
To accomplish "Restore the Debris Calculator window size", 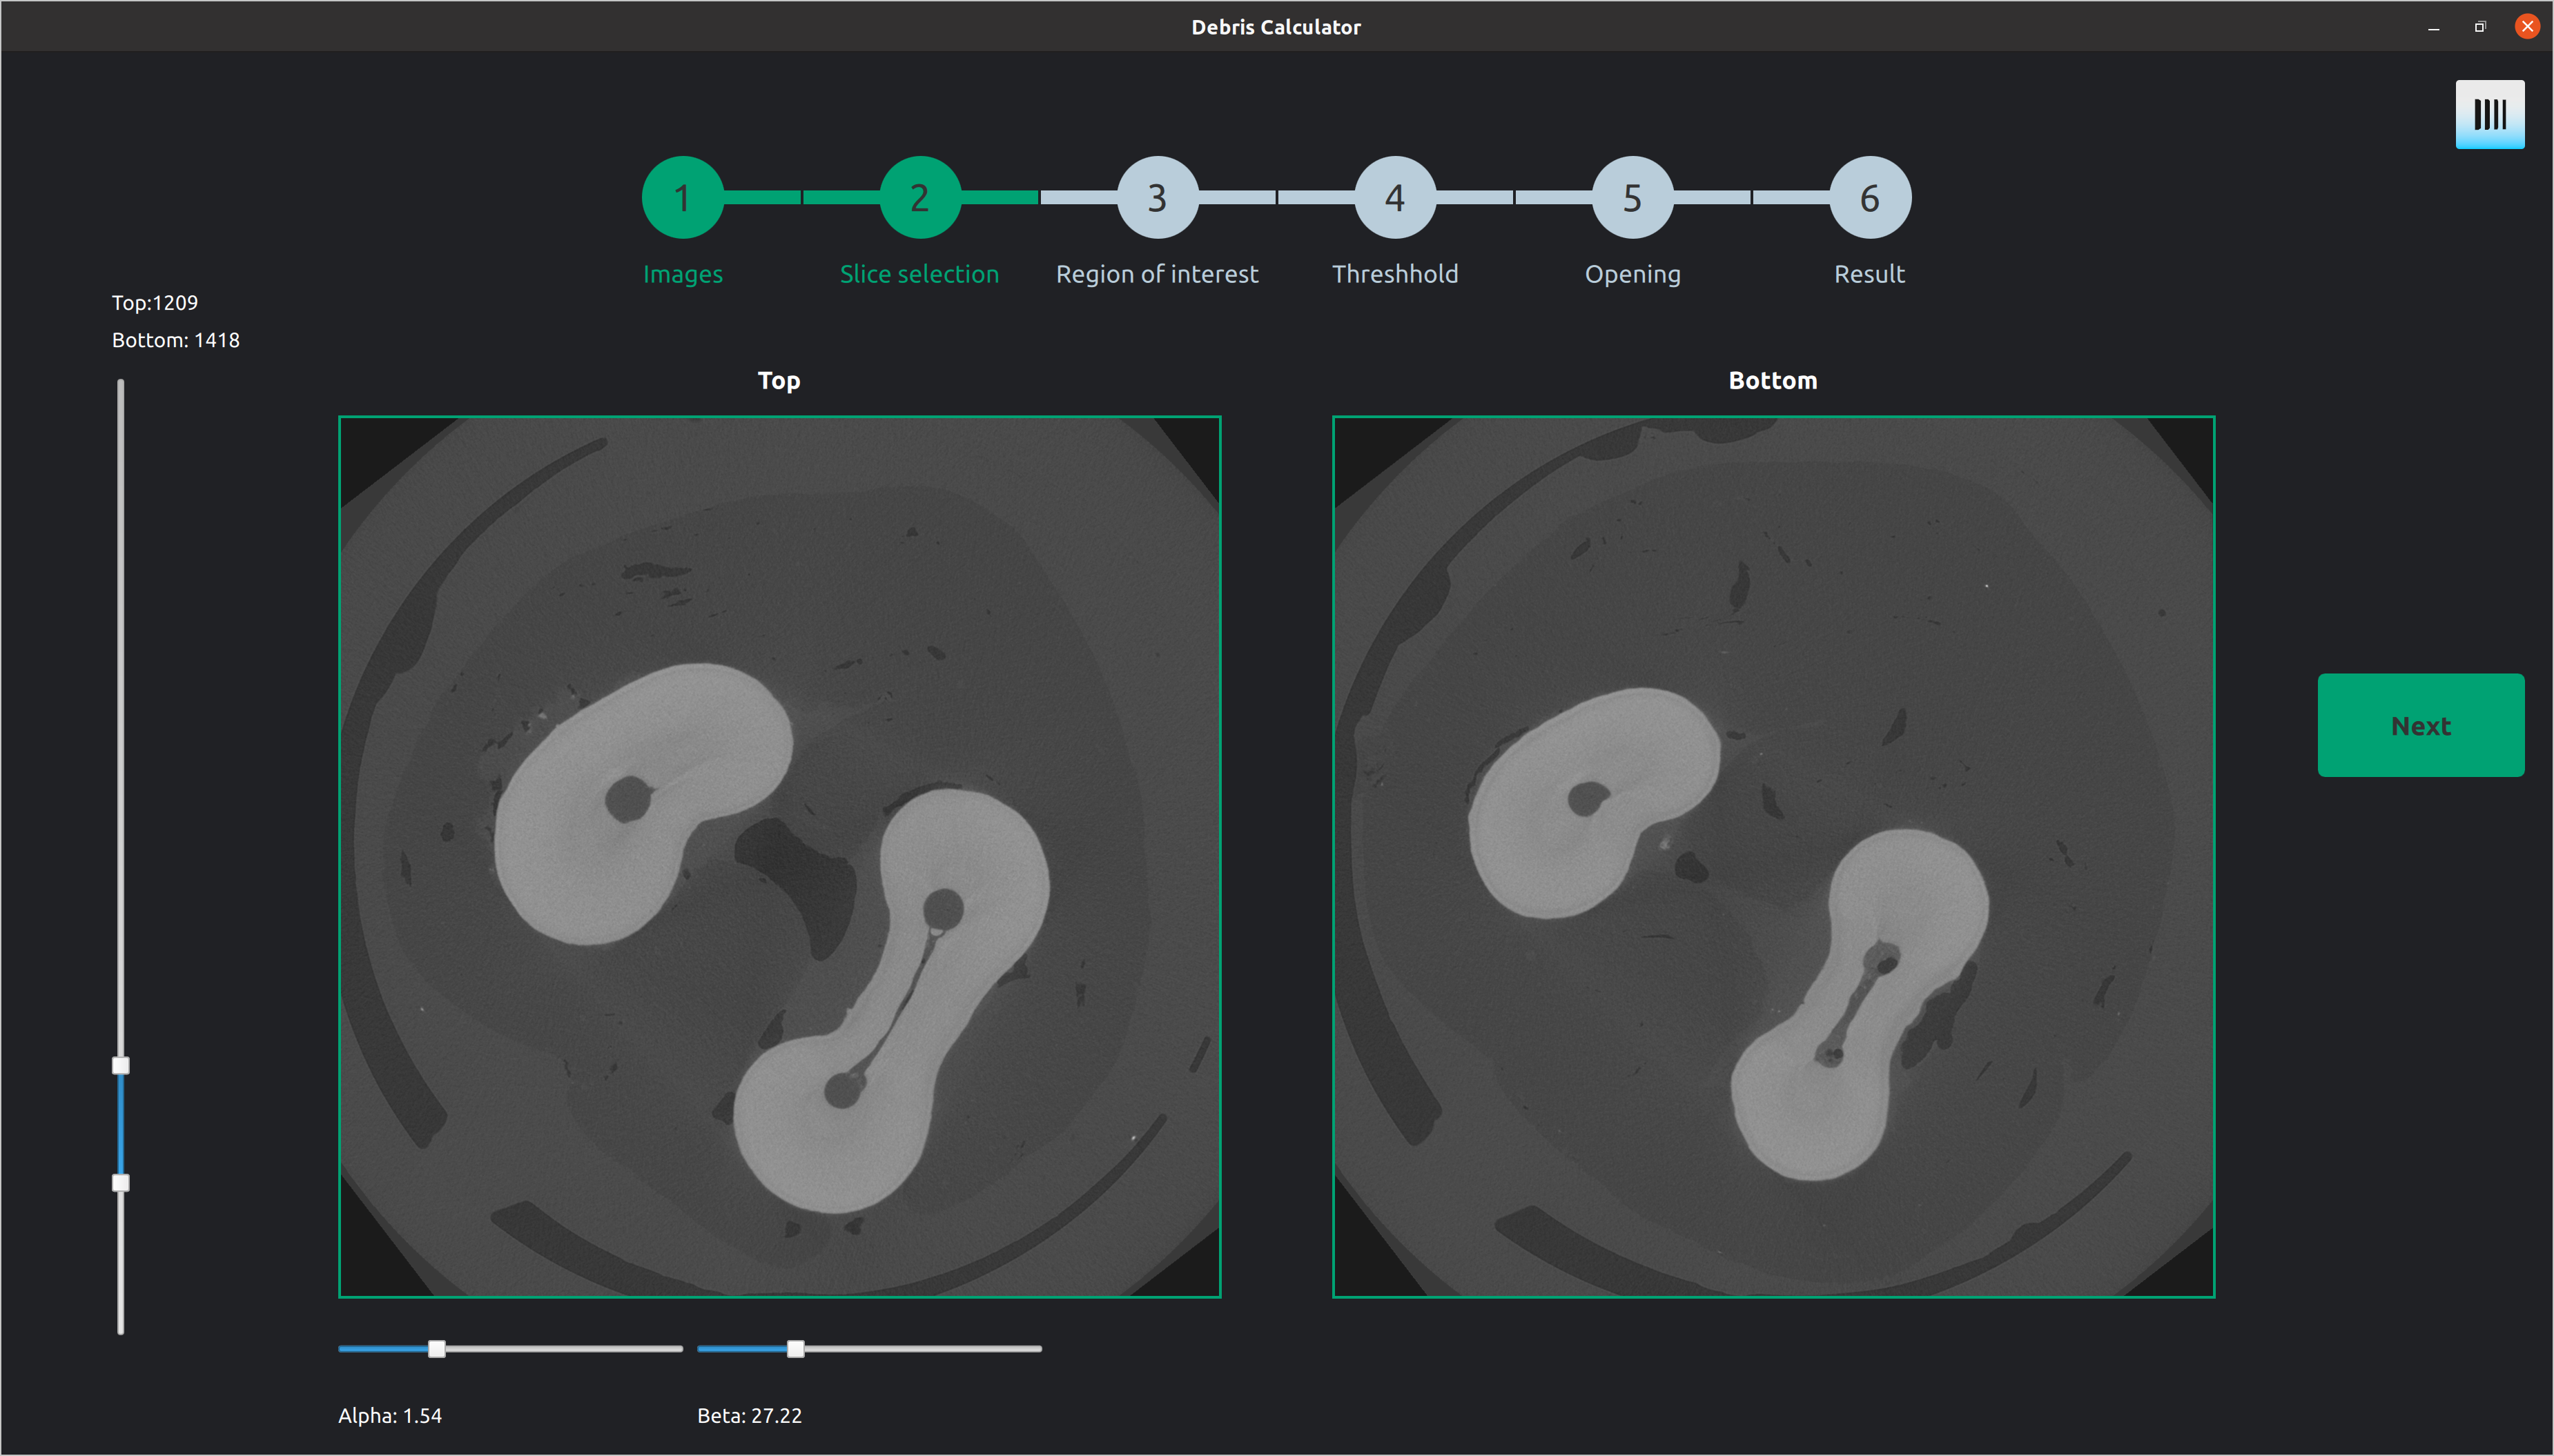I will pos(2480,27).
